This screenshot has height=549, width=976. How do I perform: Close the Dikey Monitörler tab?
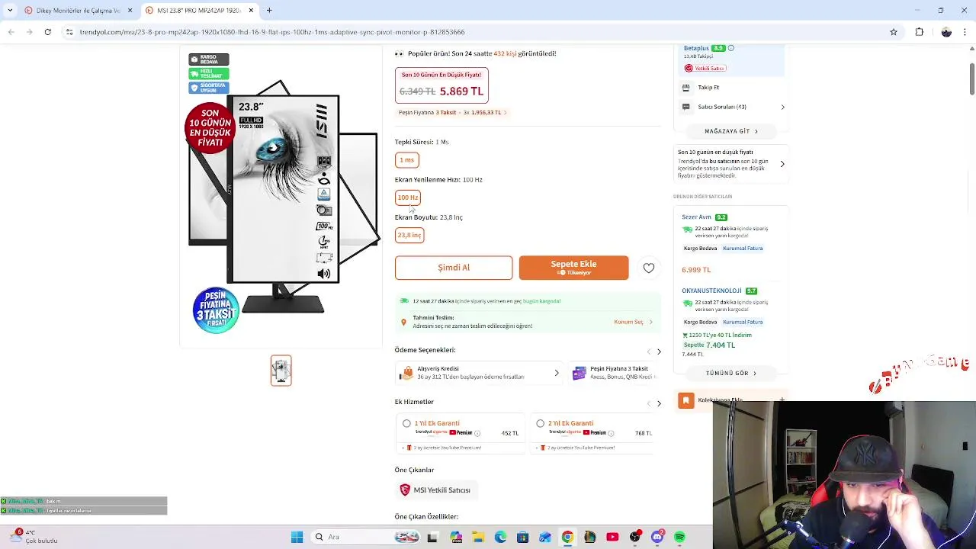130,10
